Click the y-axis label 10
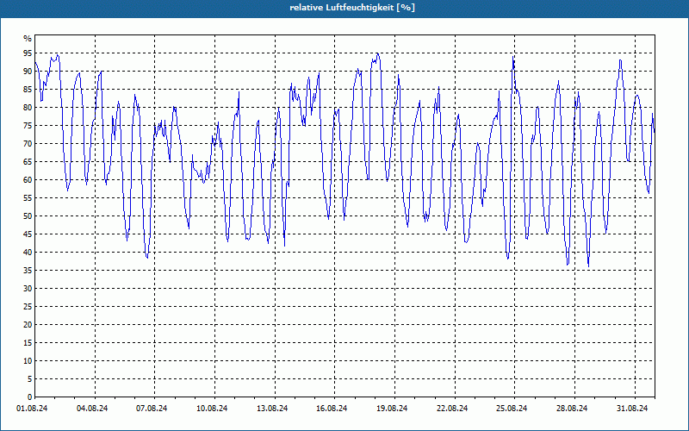 (28, 361)
